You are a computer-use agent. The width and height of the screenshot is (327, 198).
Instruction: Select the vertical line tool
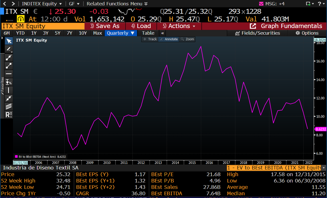(x=9, y=90)
